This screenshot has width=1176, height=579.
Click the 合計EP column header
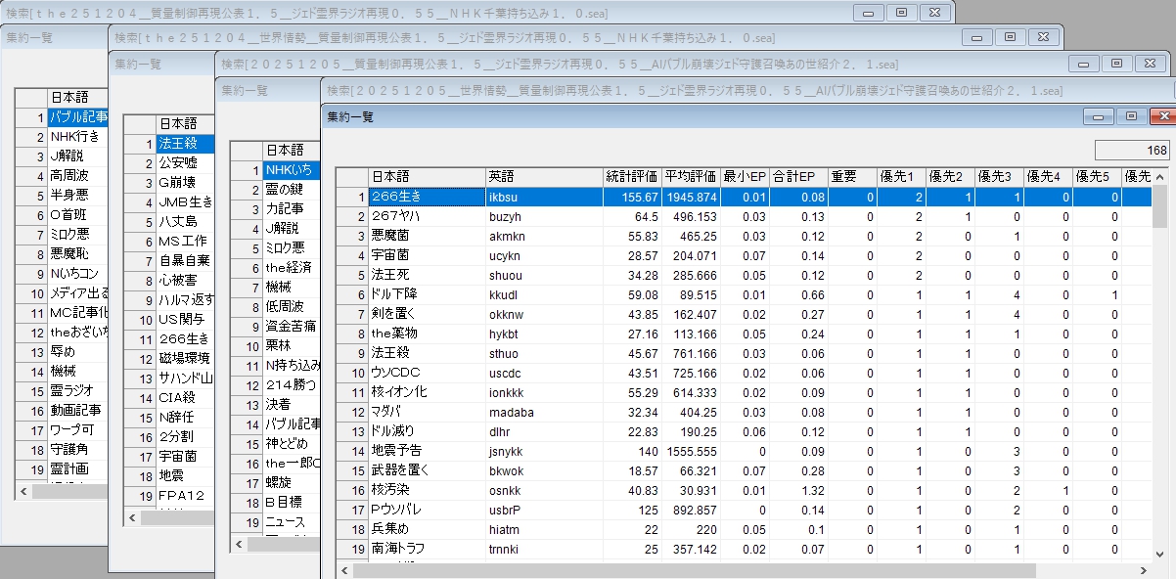[793, 177]
